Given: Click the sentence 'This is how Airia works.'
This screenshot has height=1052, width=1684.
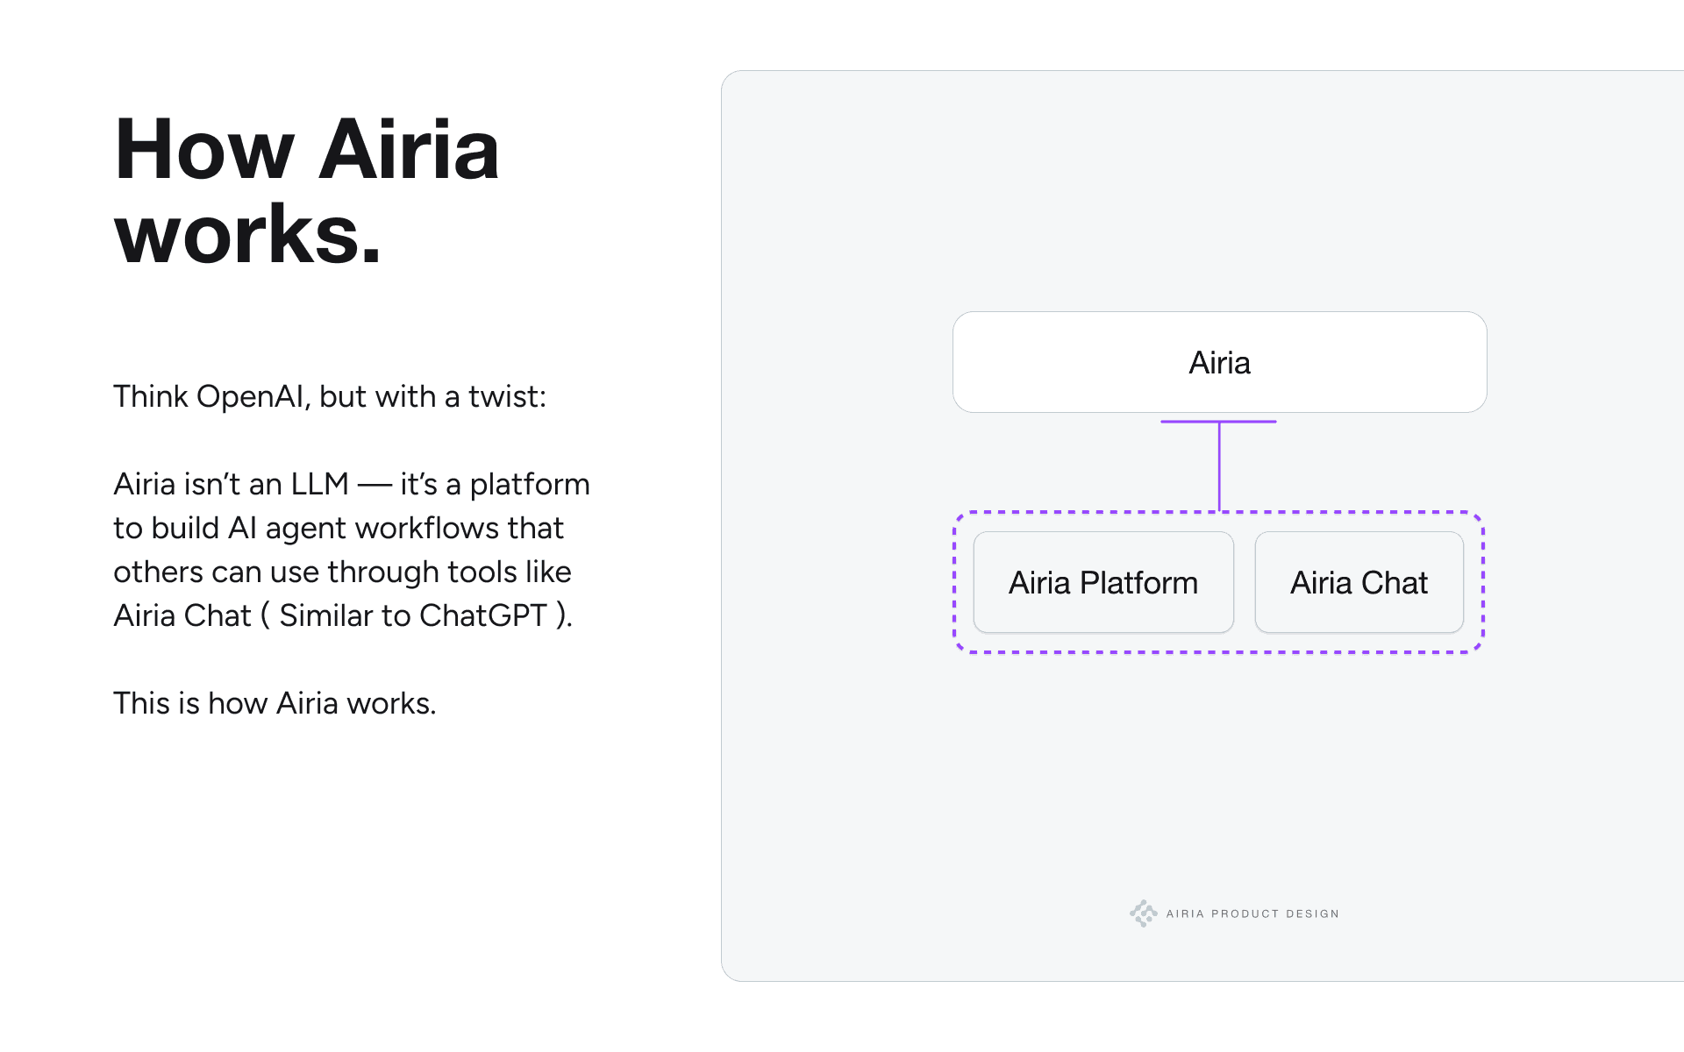Looking at the screenshot, I should pos(275,703).
